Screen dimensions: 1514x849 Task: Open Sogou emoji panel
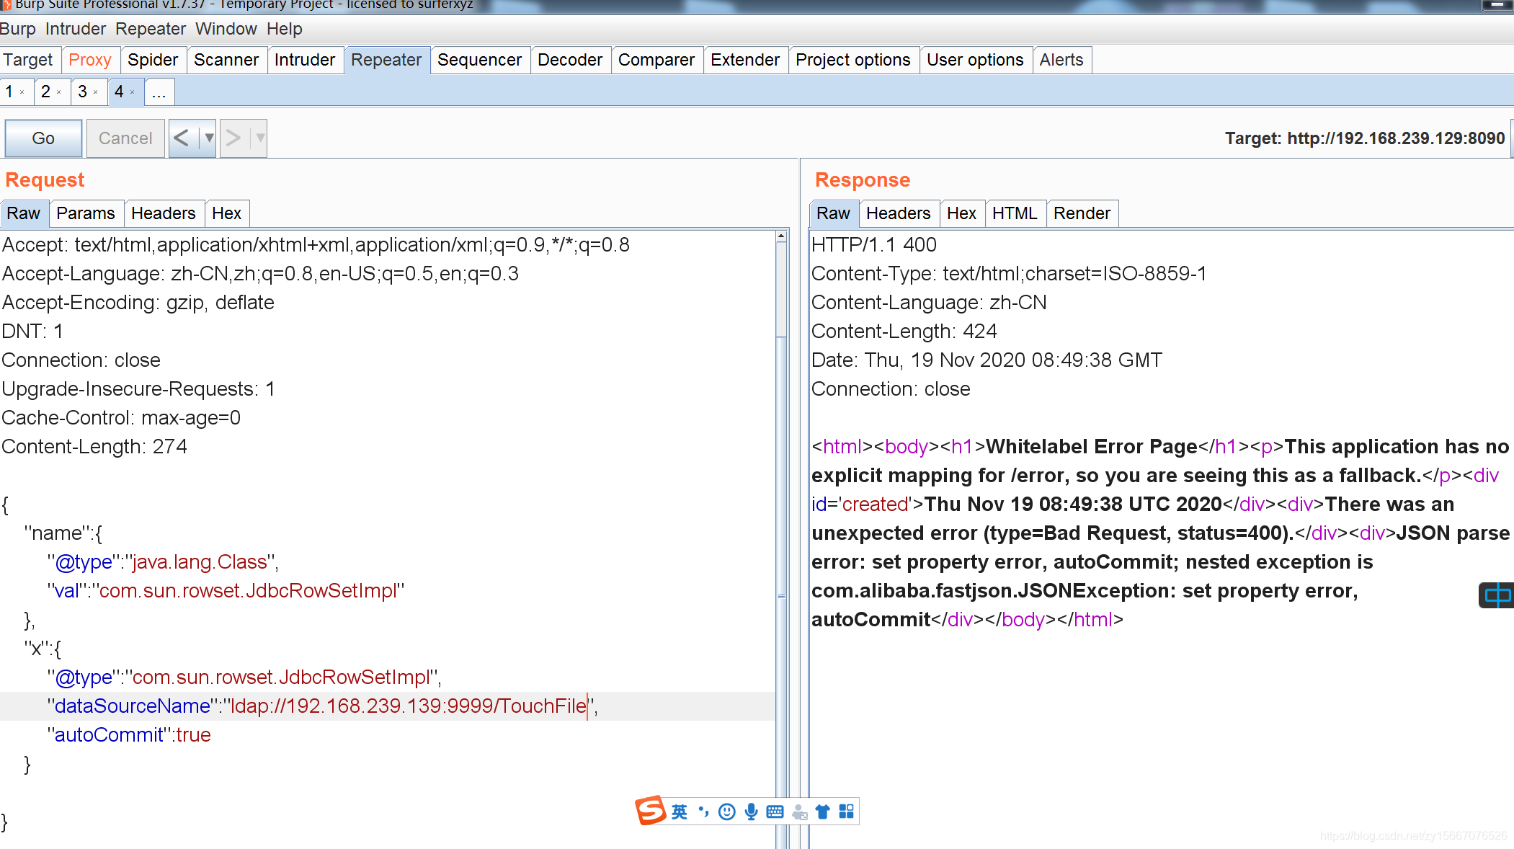pyautogui.click(x=727, y=812)
